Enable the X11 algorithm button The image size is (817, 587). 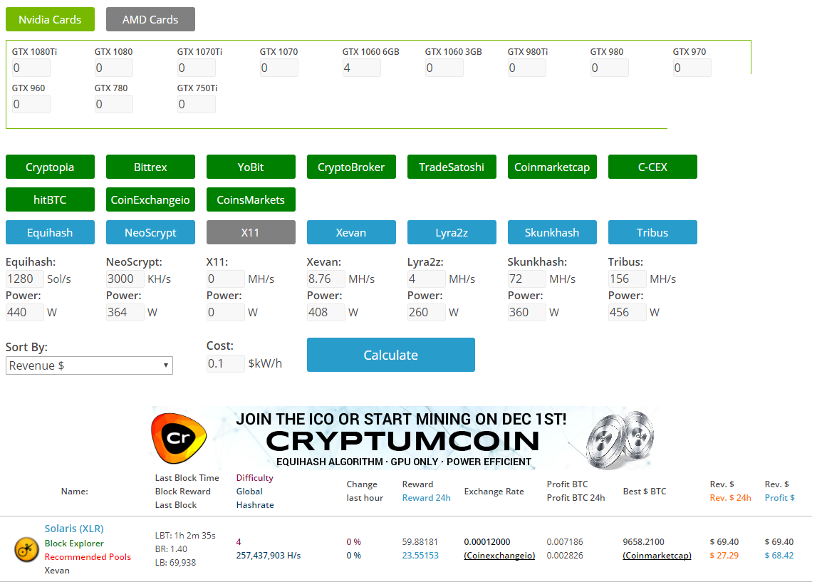251,232
